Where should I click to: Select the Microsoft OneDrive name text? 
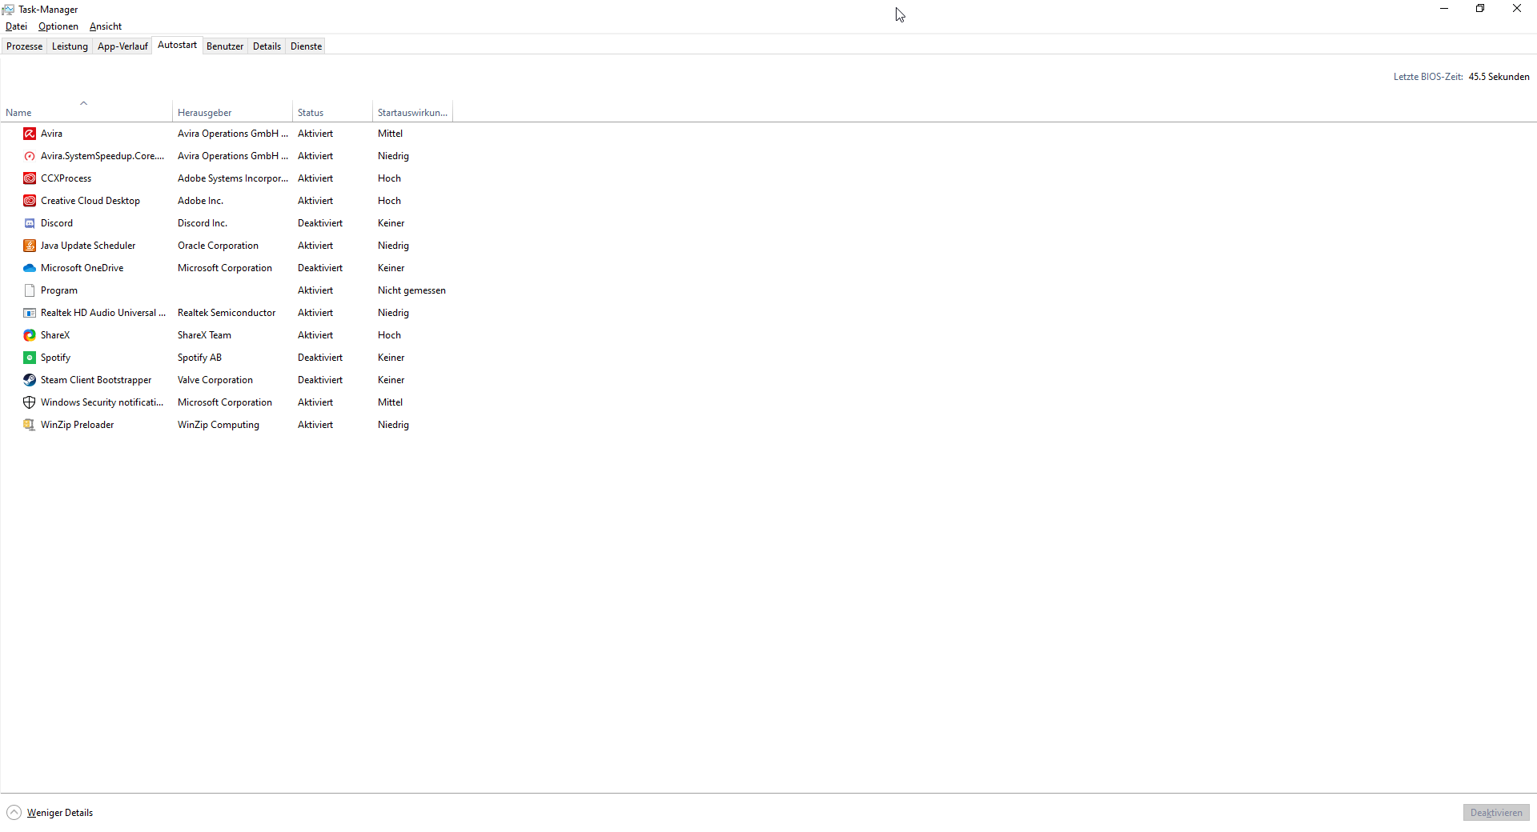82,268
